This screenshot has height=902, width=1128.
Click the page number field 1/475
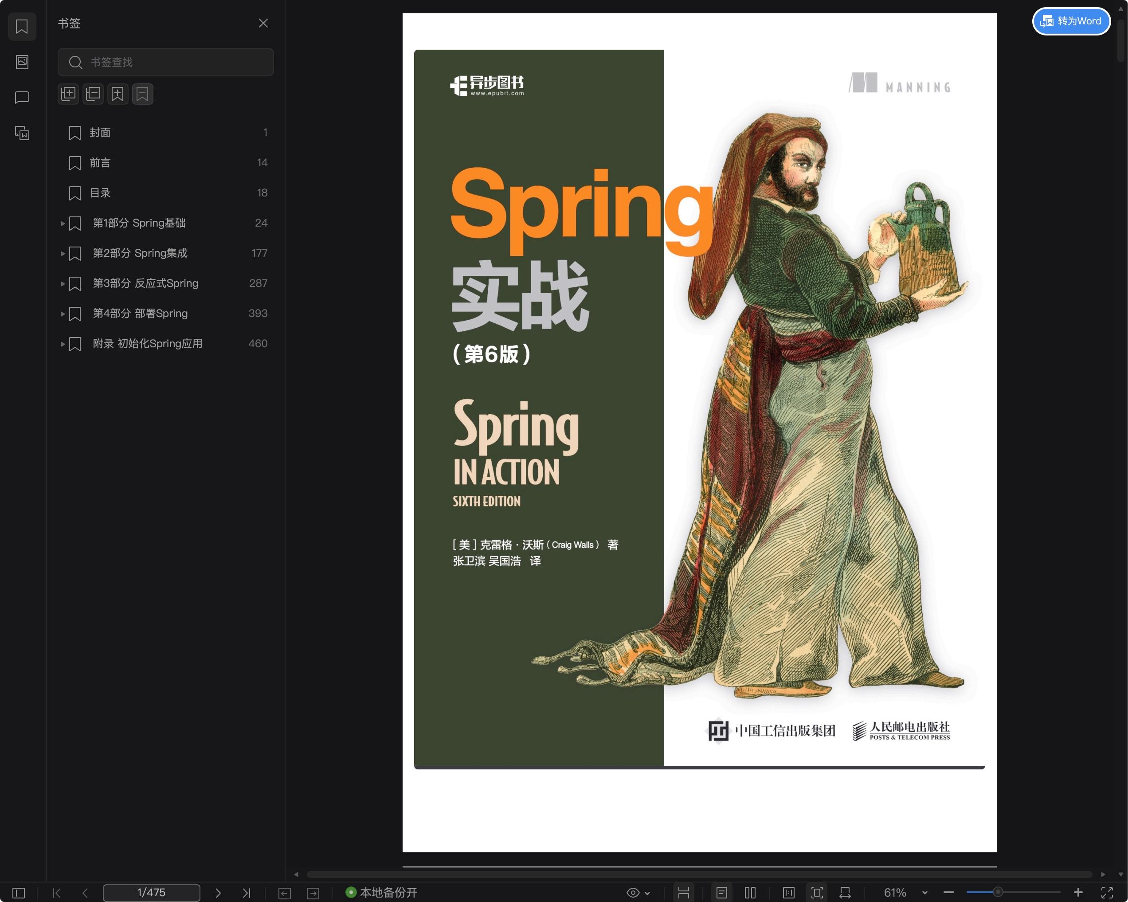pos(151,893)
